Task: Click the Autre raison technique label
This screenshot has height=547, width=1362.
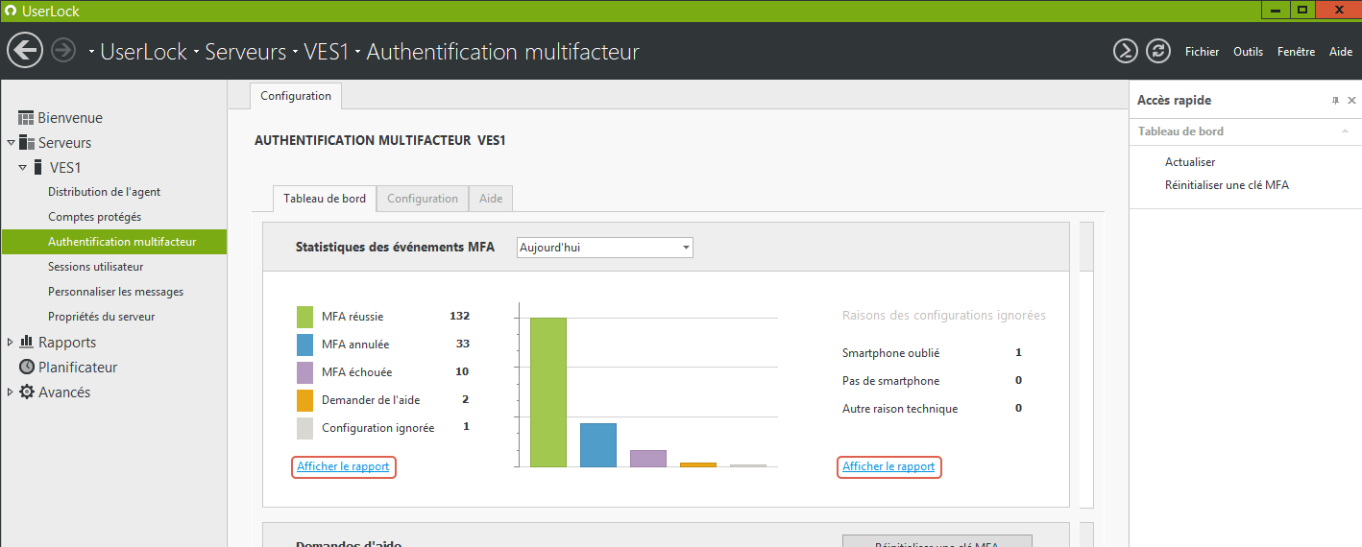Action: 900,409
